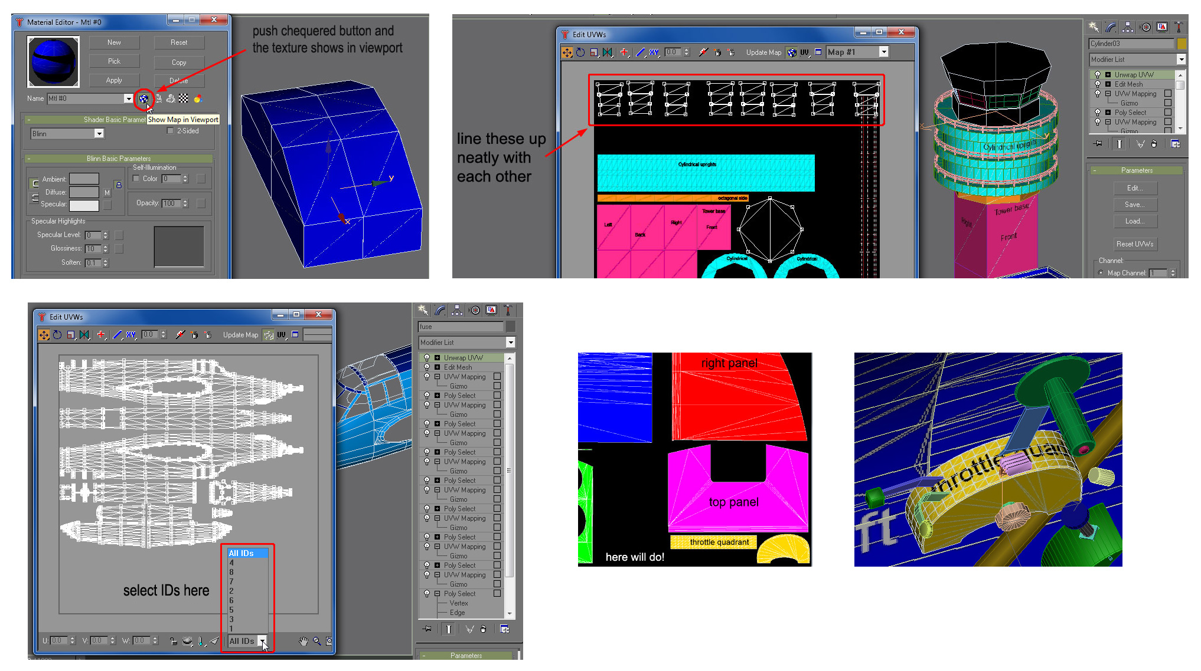Image resolution: width=1201 pixels, height=671 pixels.
Task: Open the Map #1 dropdown in Edit UVWs
Action: [x=883, y=52]
